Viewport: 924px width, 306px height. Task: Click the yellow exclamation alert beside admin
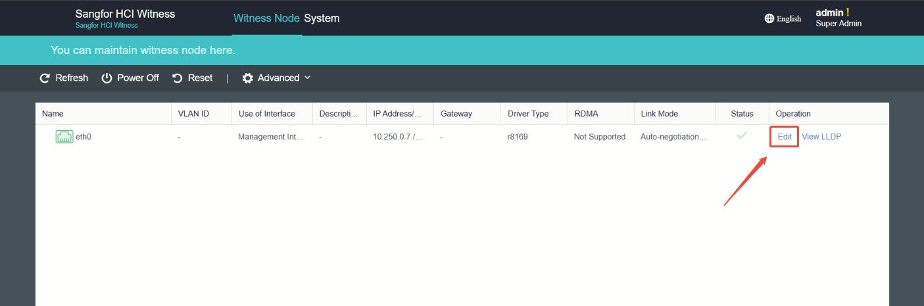click(x=848, y=13)
